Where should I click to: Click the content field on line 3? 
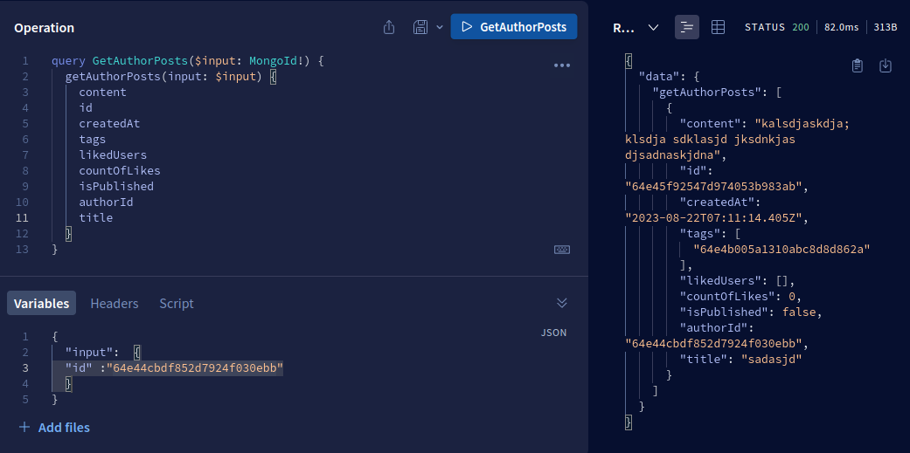point(103,93)
